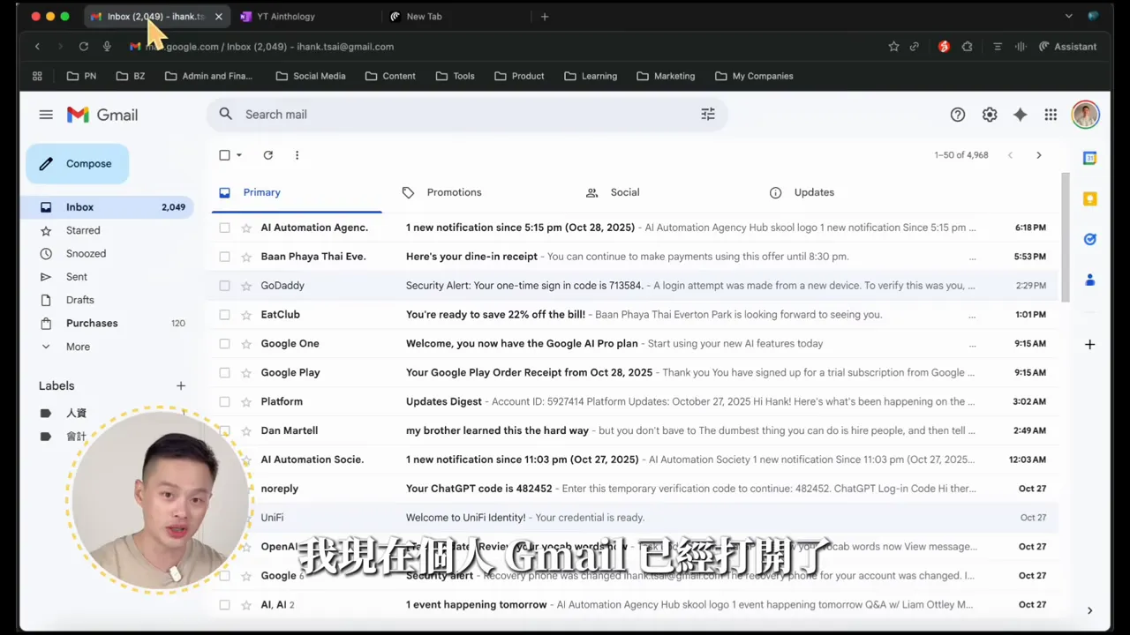Open the Google apps grid
The height and width of the screenshot is (635, 1130).
coord(1051,115)
